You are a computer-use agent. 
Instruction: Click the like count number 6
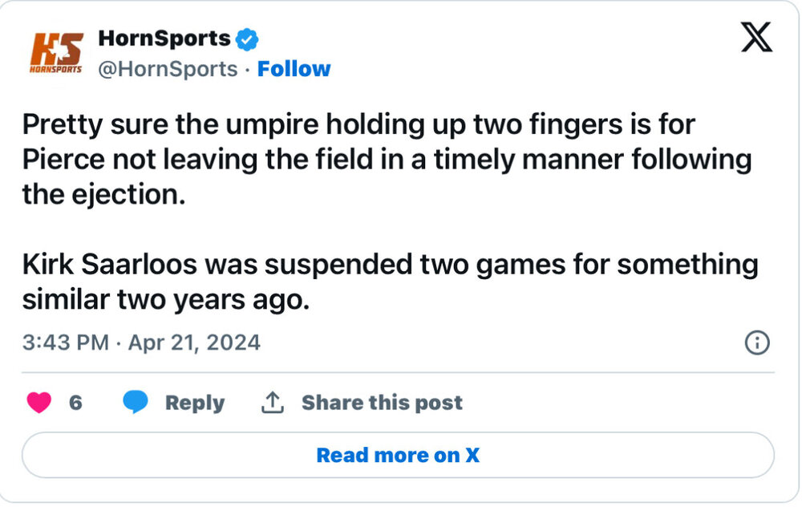coord(75,403)
